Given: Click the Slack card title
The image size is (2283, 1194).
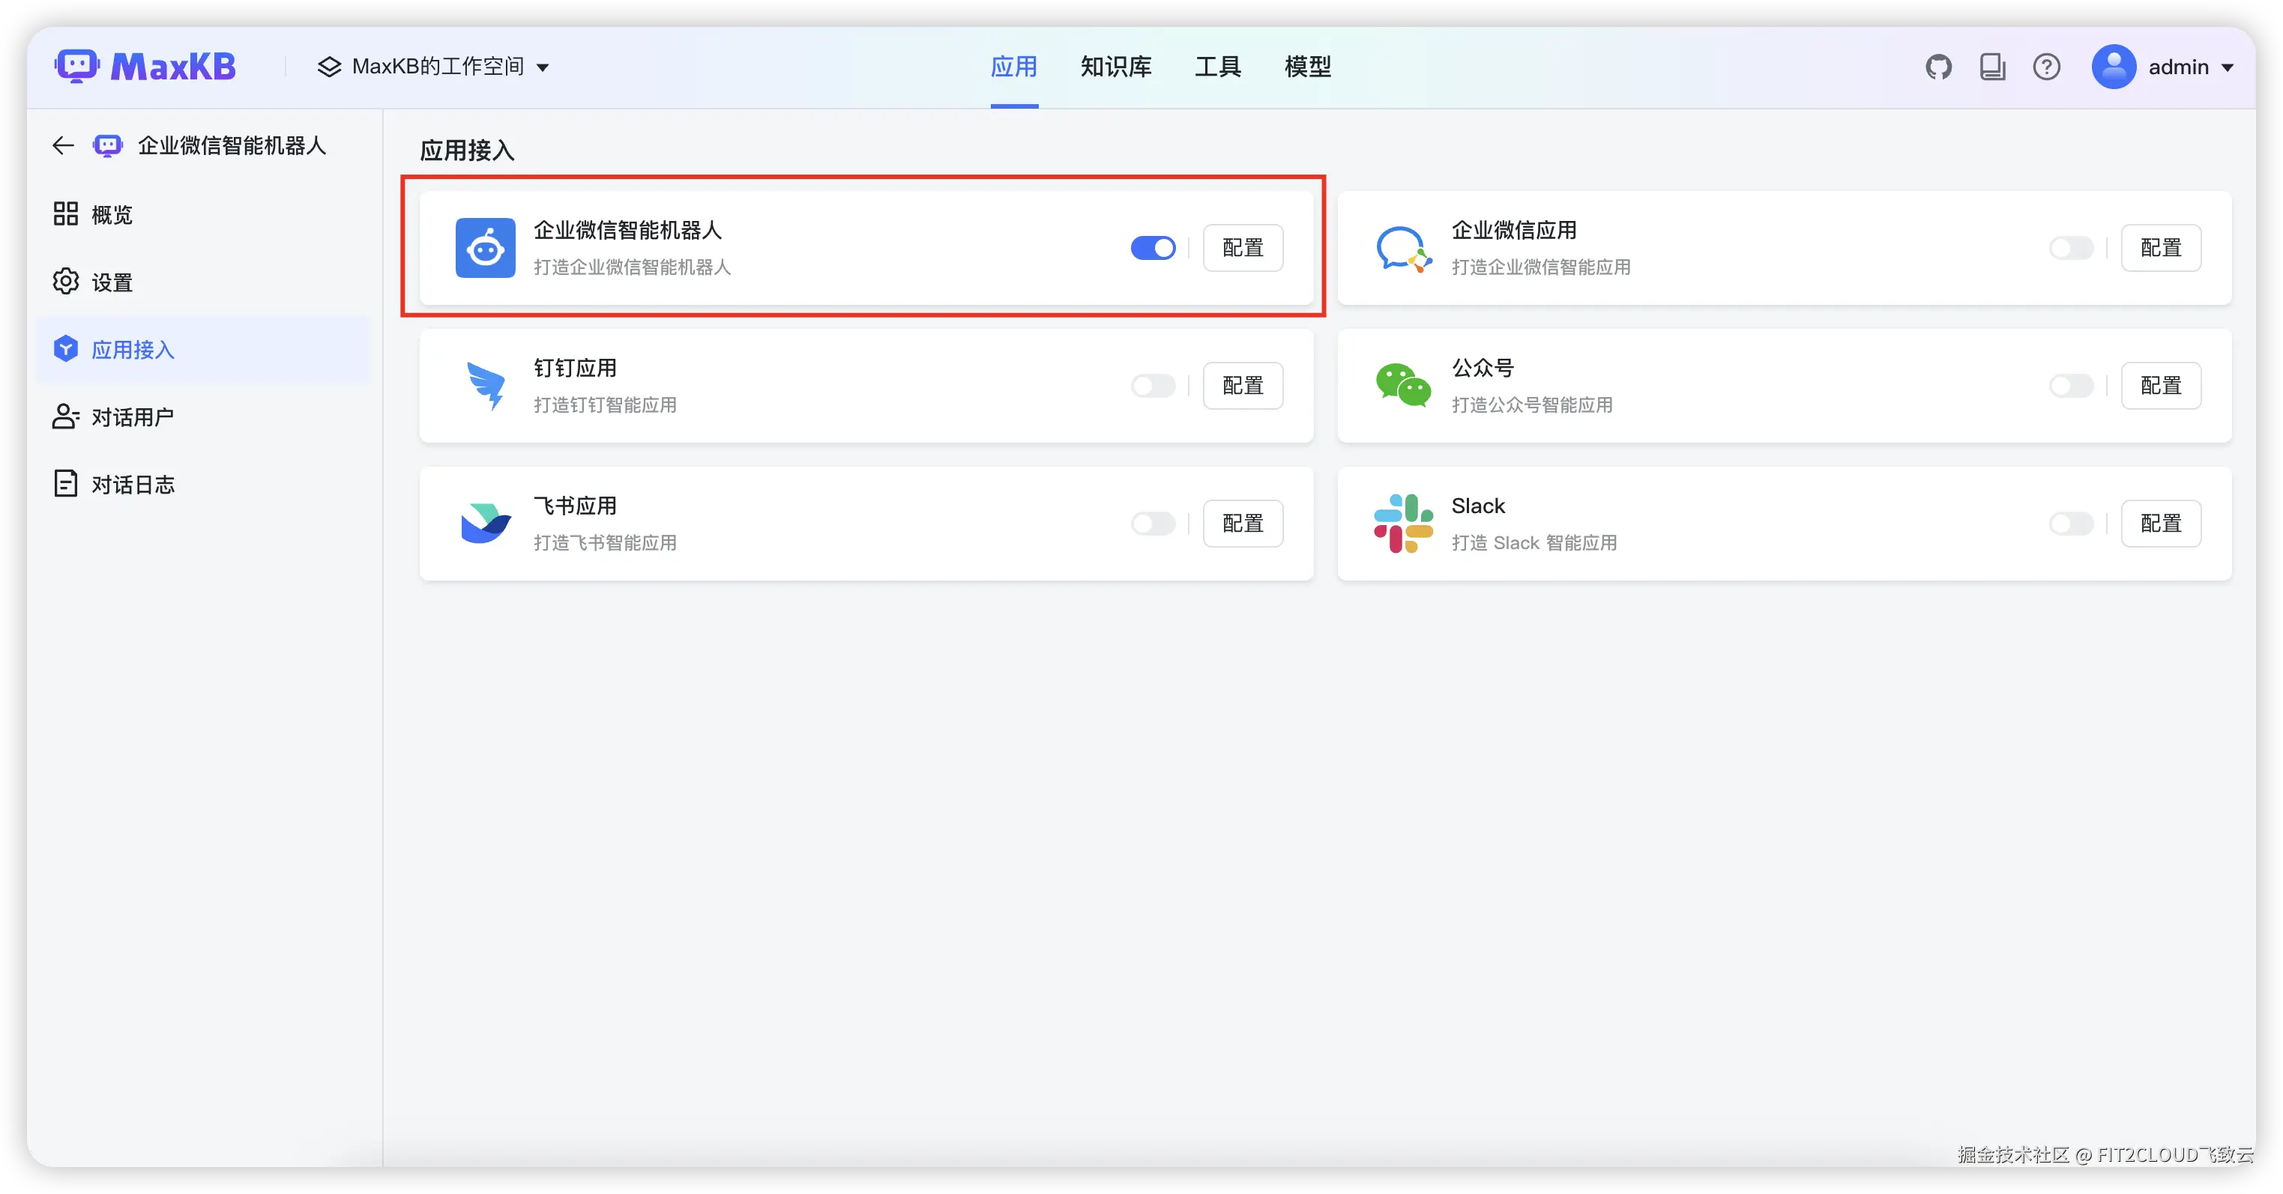Looking at the screenshot, I should [1477, 506].
